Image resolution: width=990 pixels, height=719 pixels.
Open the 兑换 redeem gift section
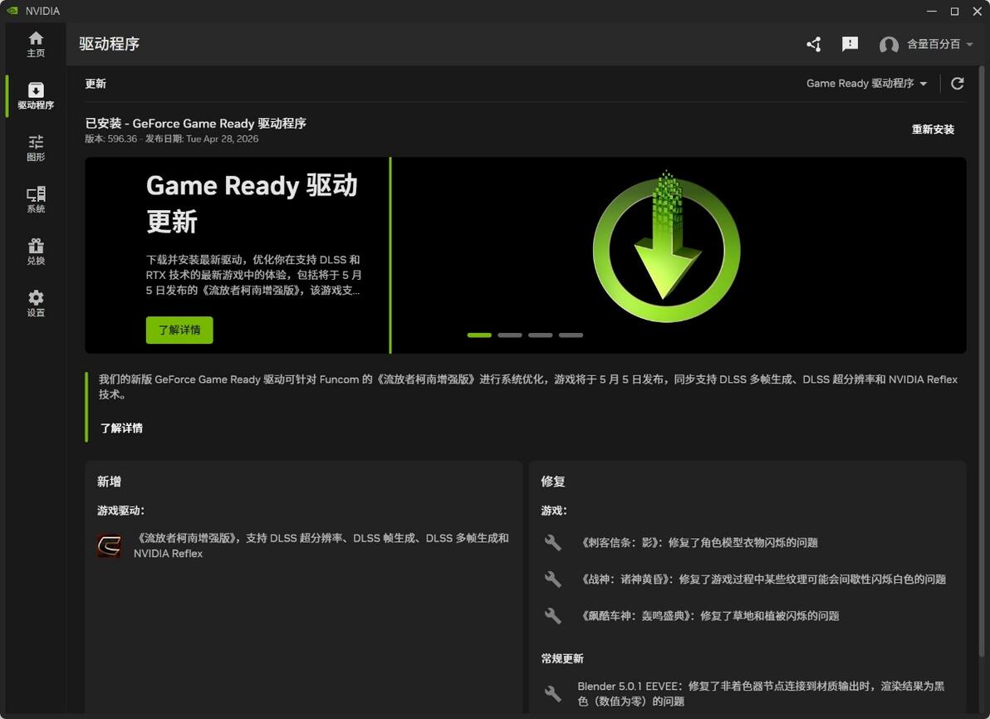[x=36, y=252]
